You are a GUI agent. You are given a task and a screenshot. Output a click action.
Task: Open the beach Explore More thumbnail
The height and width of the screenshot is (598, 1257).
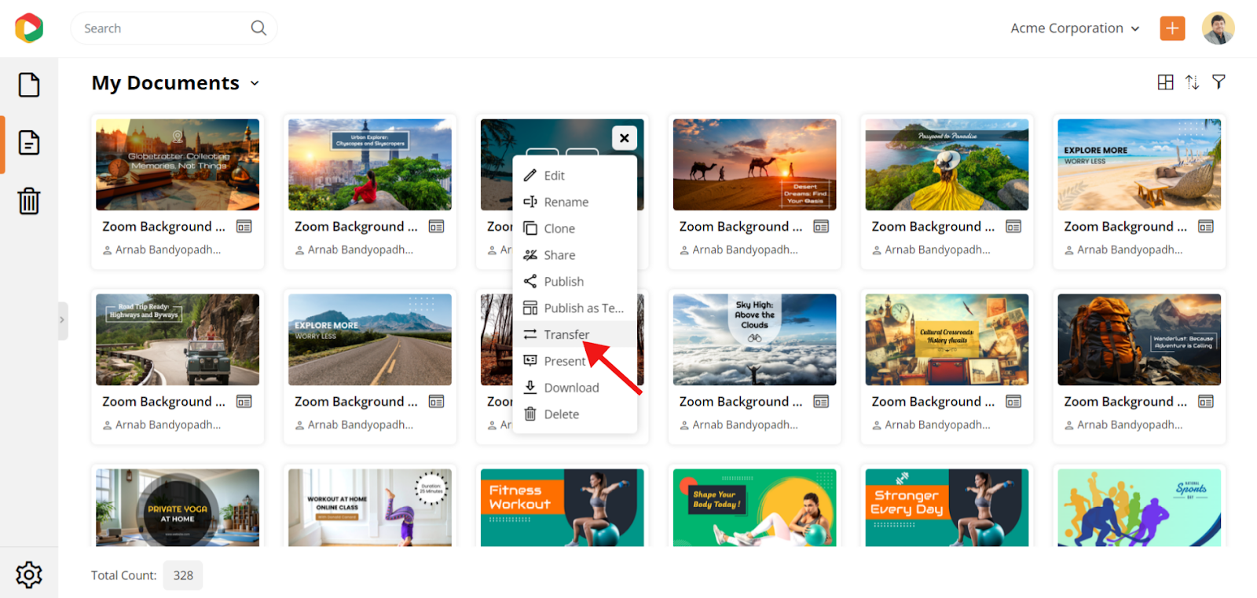[x=1139, y=165]
